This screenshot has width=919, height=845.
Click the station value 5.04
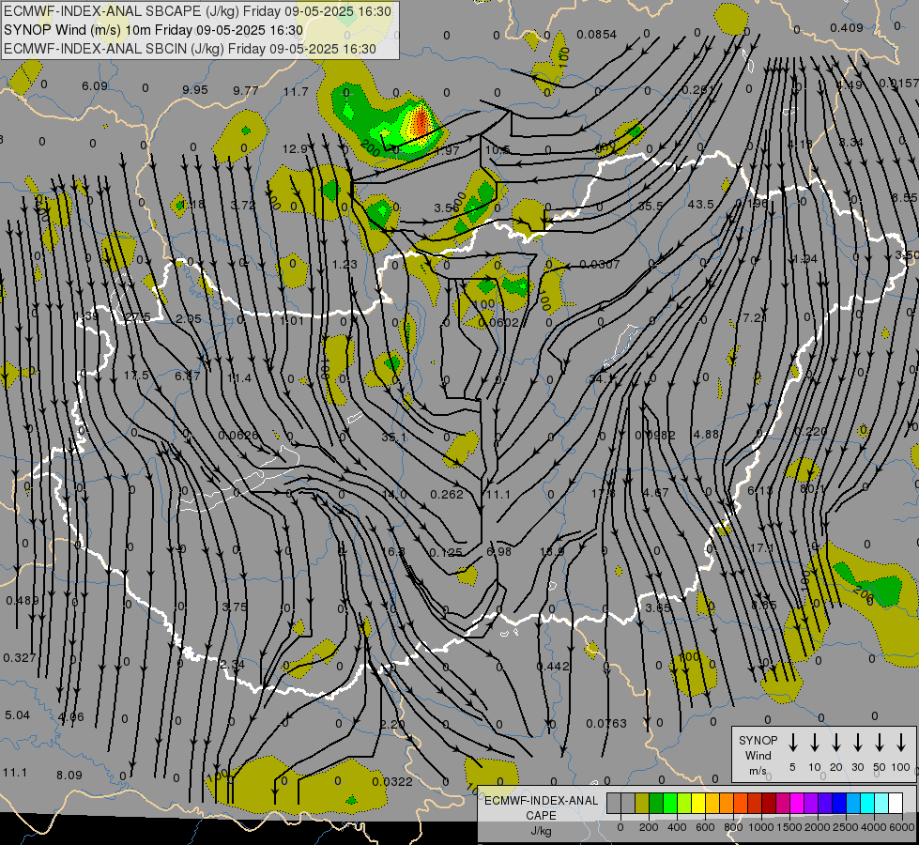[17, 715]
